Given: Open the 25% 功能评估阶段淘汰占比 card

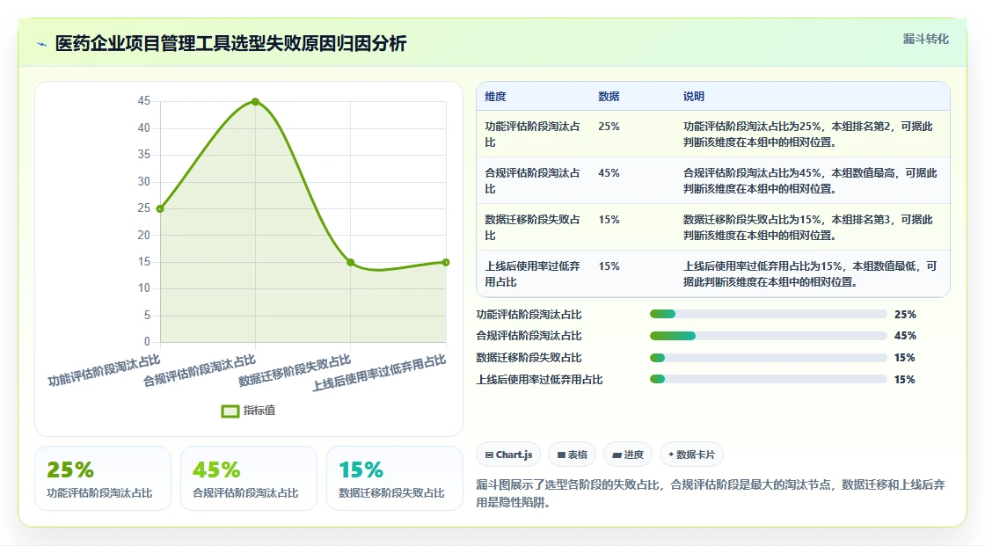Looking at the screenshot, I should [x=103, y=478].
